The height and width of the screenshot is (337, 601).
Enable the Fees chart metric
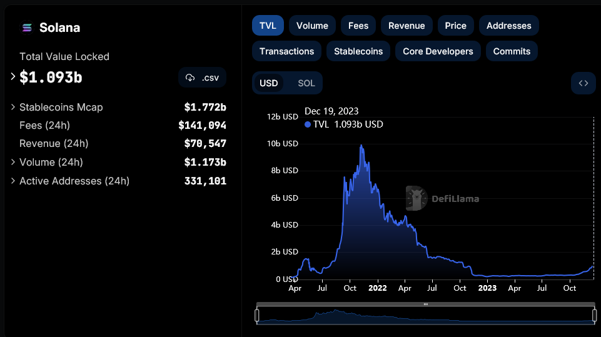(358, 26)
